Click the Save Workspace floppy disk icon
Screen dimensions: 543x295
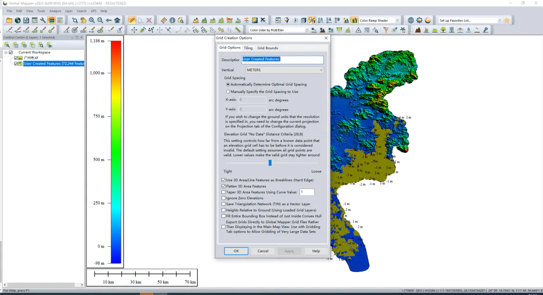(26, 20)
